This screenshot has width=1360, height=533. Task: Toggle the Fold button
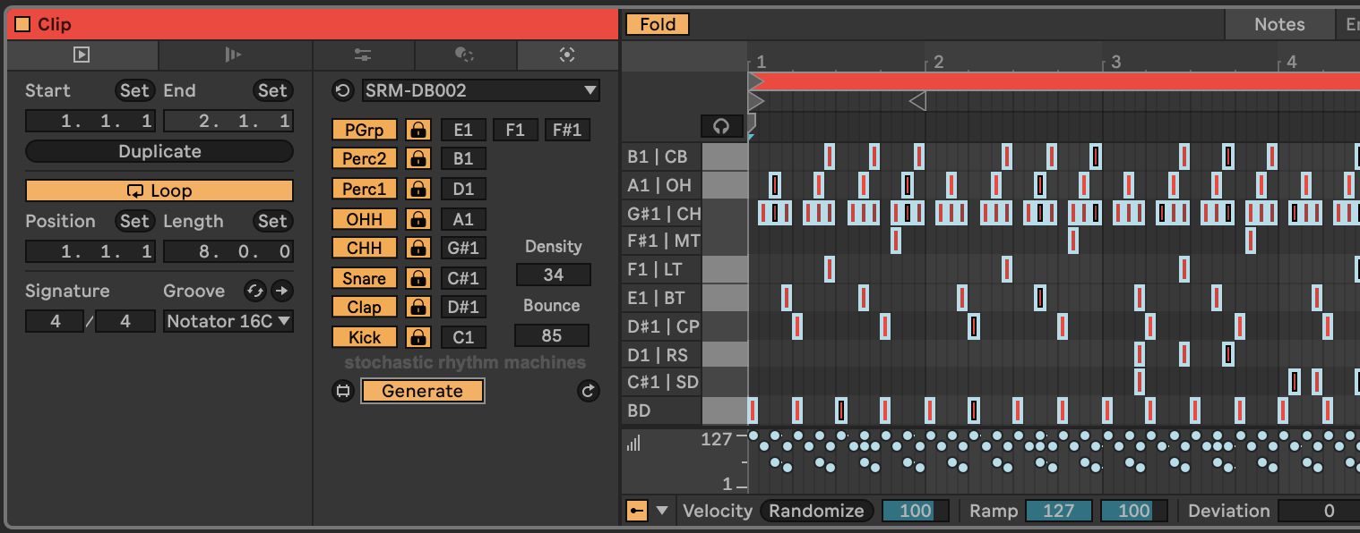coord(657,24)
